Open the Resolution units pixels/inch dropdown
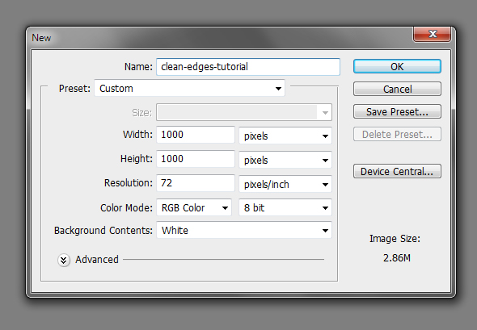Screen dimensions: 477x330 pos(285,184)
